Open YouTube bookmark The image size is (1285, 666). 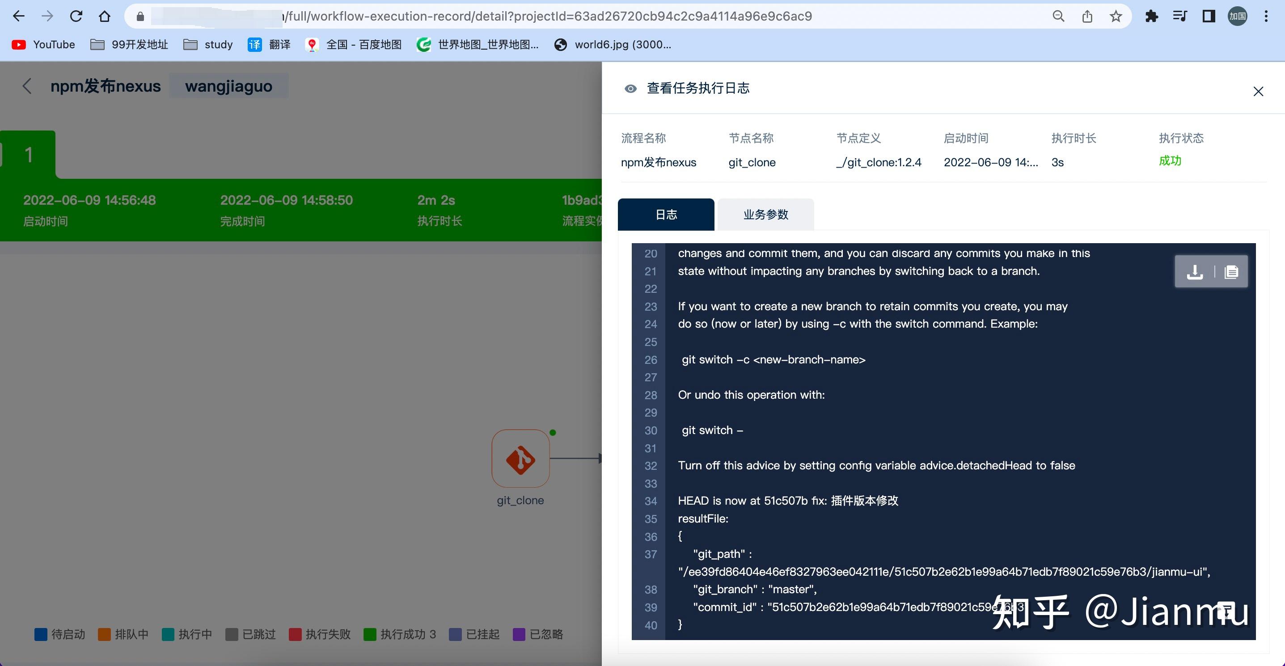click(43, 45)
